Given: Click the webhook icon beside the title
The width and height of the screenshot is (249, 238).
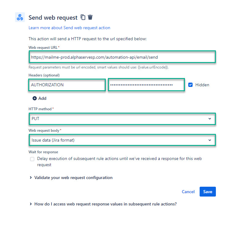Looking at the screenshot, I should [20, 17].
